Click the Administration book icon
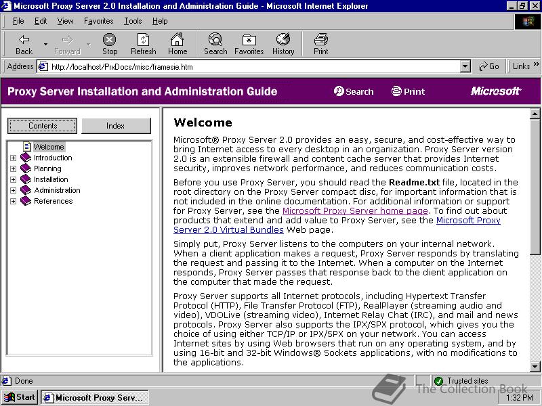The width and height of the screenshot is (542, 406). (26, 190)
